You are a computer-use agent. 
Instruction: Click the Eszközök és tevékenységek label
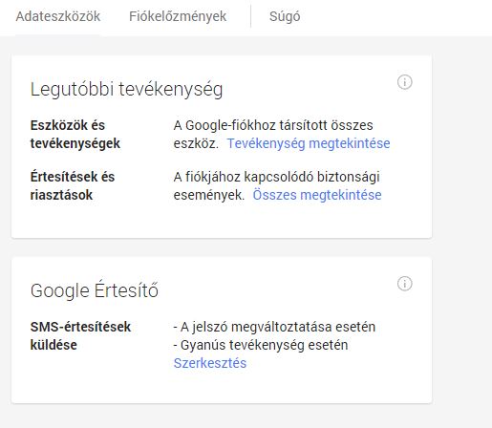(x=75, y=135)
